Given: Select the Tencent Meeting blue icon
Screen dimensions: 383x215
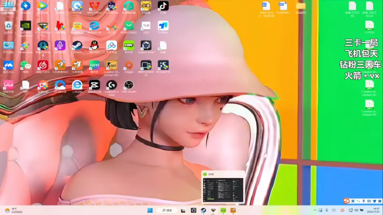Looking at the screenshot, I should coord(8,67).
